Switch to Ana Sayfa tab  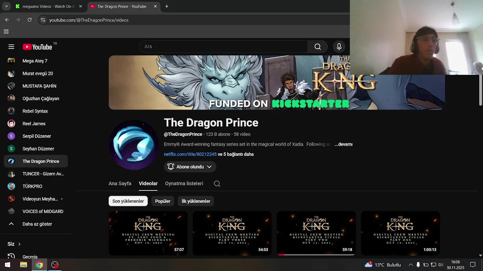pos(120,184)
